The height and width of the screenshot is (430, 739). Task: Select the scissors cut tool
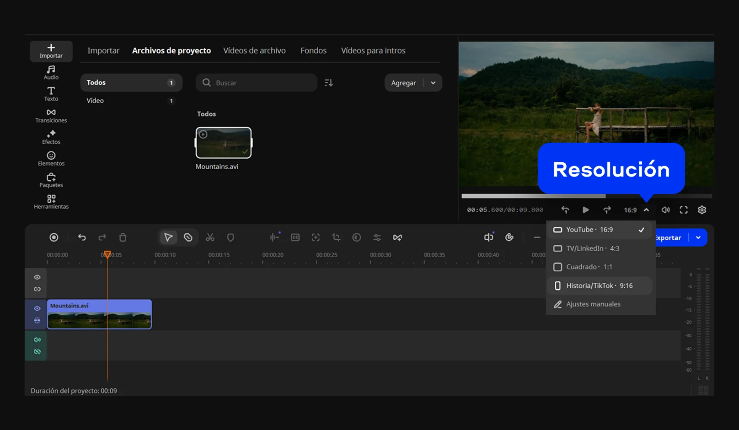[210, 237]
